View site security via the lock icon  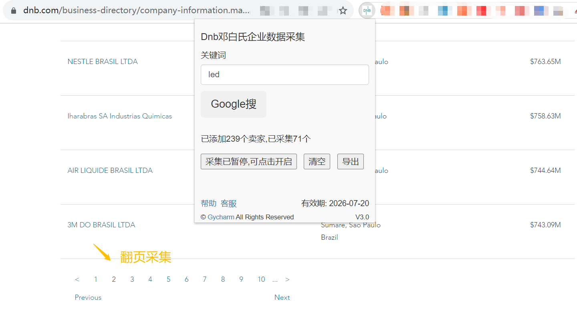tap(14, 10)
